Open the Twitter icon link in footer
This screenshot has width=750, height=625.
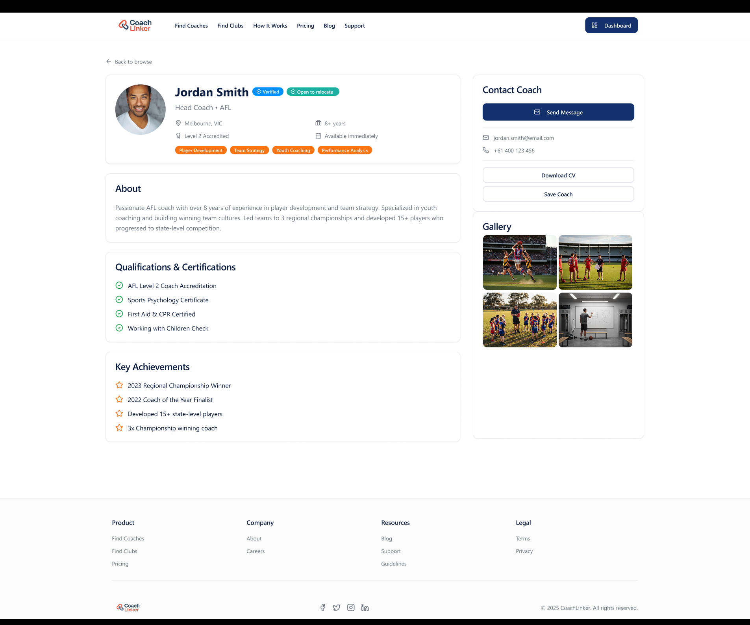tap(337, 608)
